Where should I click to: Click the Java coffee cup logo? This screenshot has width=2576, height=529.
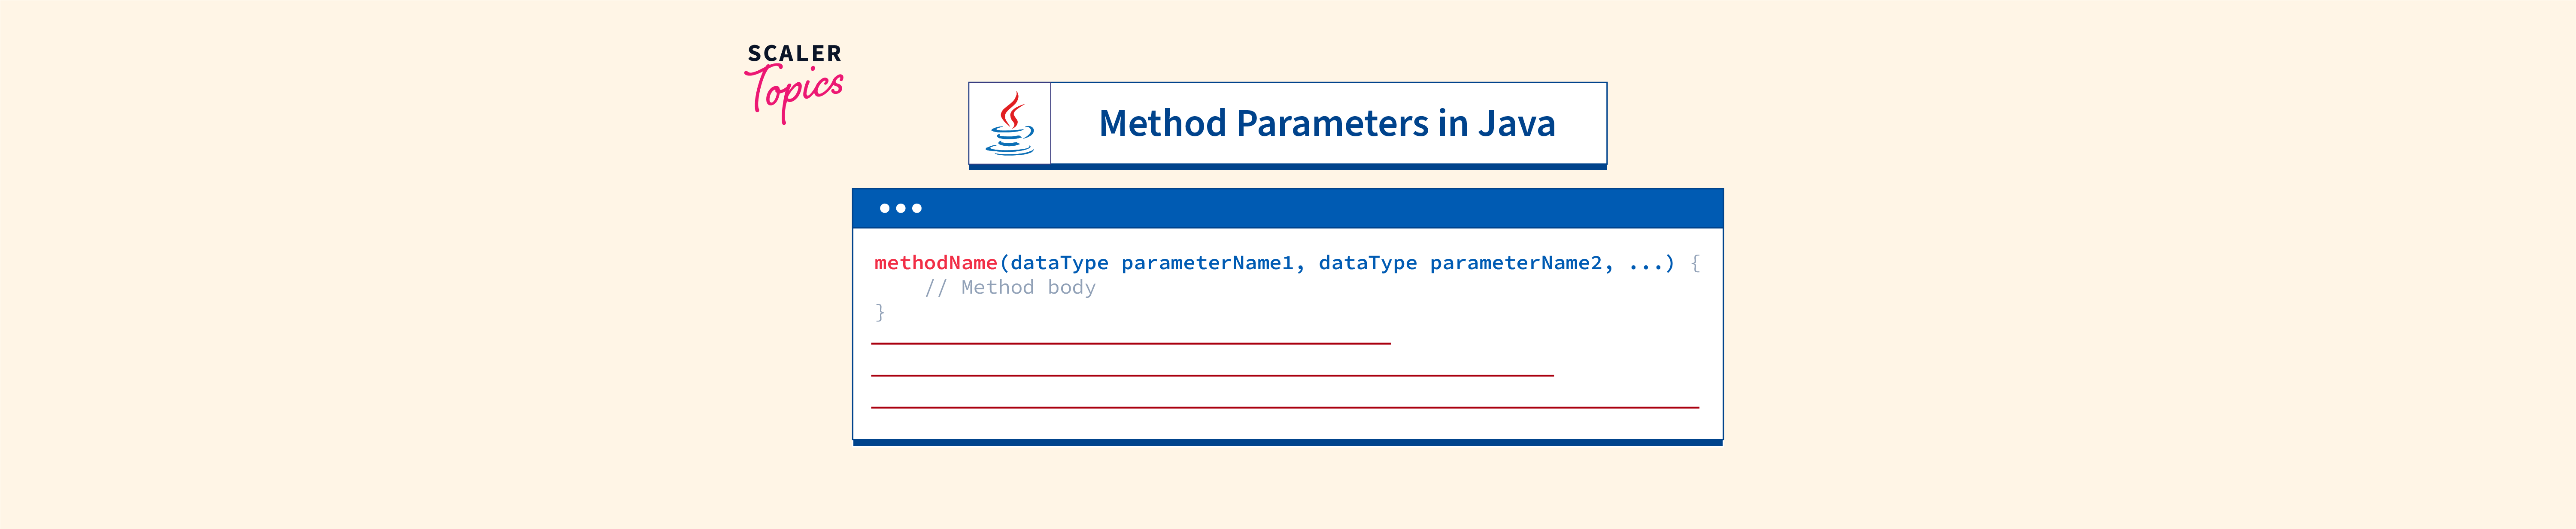(x=1010, y=124)
